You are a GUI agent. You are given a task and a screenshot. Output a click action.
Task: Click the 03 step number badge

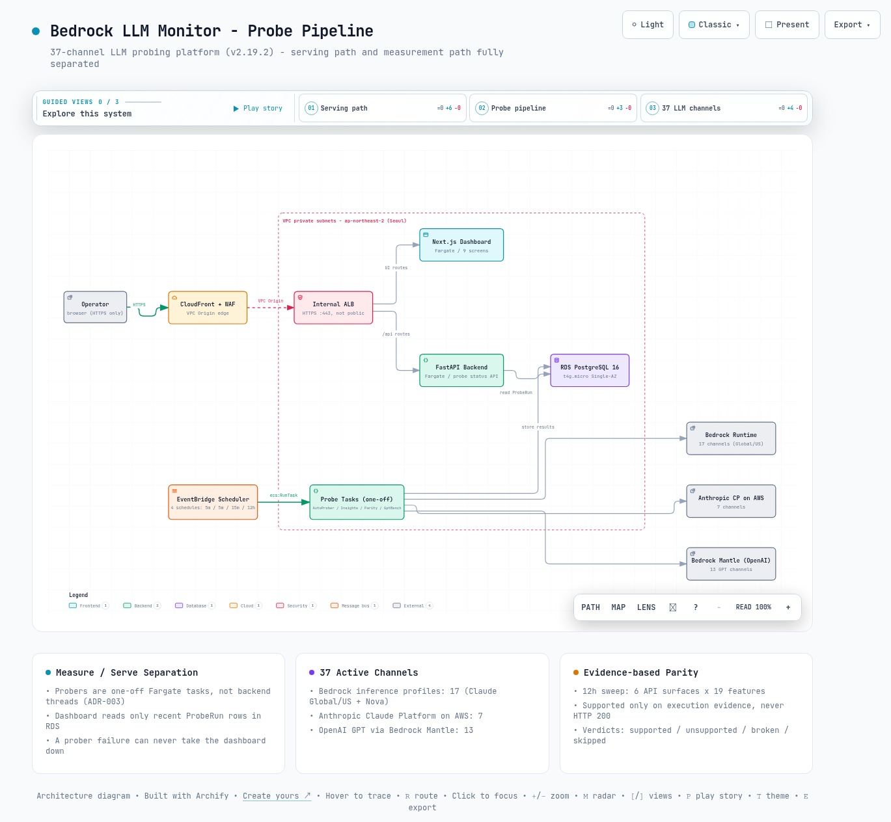[x=652, y=108]
